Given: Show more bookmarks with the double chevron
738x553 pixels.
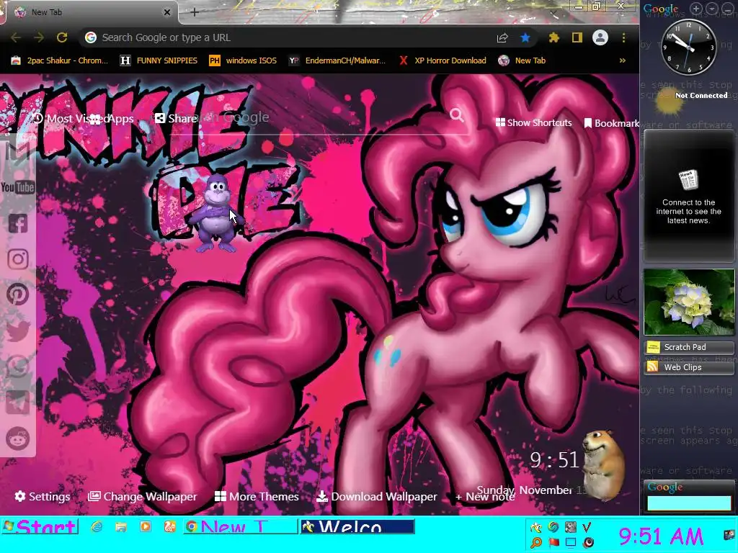Looking at the screenshot, I should click(622, 60).
